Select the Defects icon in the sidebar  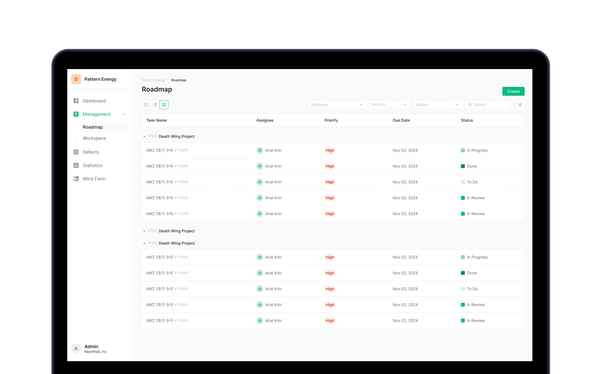[x=76, y=152]
